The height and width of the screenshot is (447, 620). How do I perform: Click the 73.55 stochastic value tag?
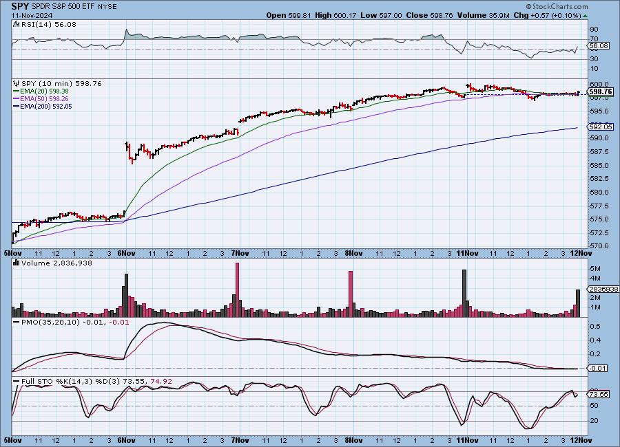tap(599, 395)
